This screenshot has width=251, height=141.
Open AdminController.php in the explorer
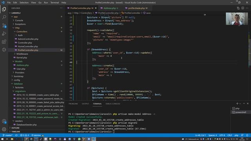28,39
